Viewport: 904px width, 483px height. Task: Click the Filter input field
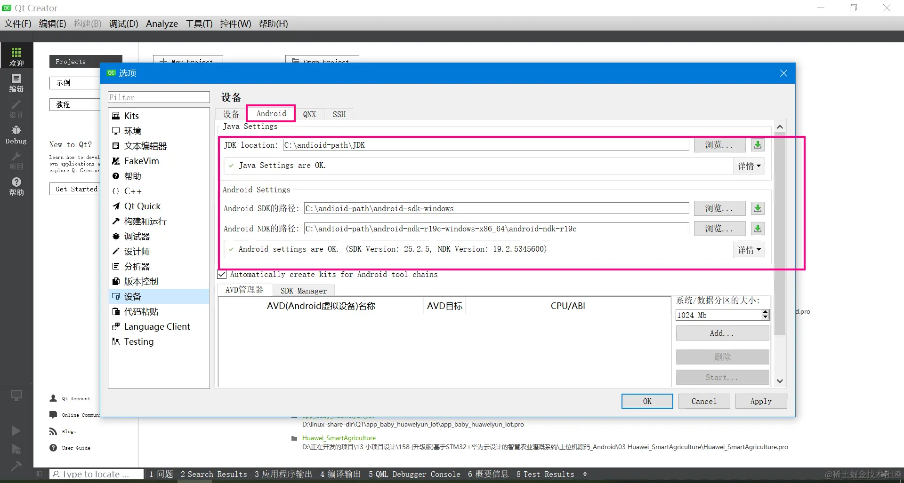(159, 97)
